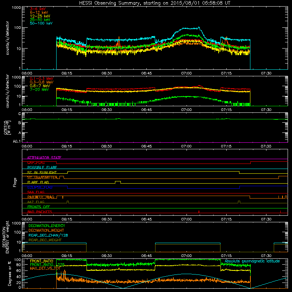Select the green 7-20 MeV legend label
Viewport: 292px width, 292px height.
click(39, 89)
